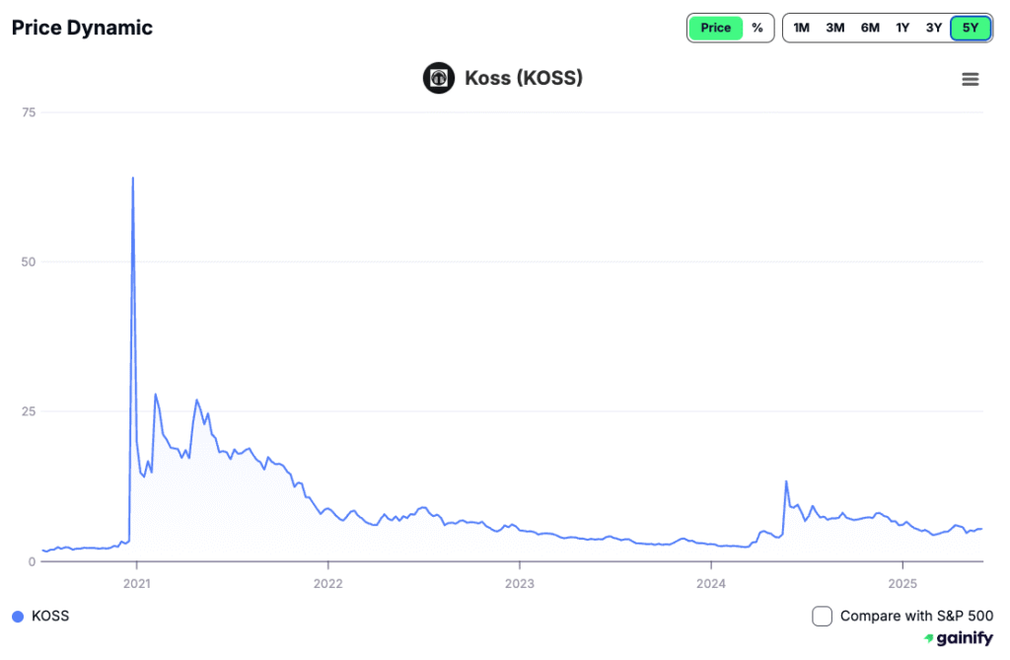Click the 2024 price spike peak
This screenshot has width=1010, height=660.
click(786, 481)
